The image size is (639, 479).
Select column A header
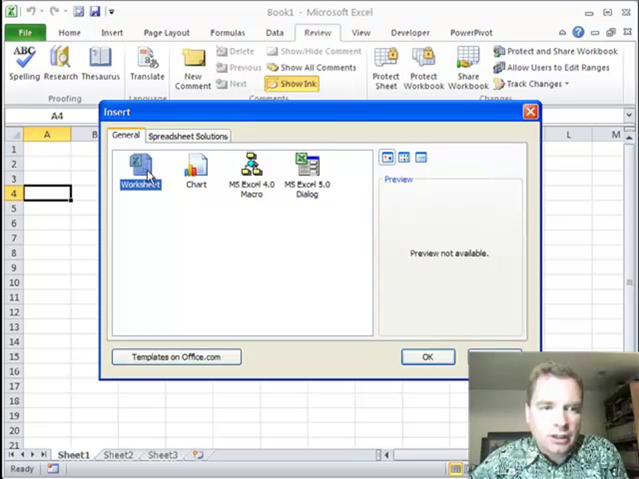coord(47,134)
